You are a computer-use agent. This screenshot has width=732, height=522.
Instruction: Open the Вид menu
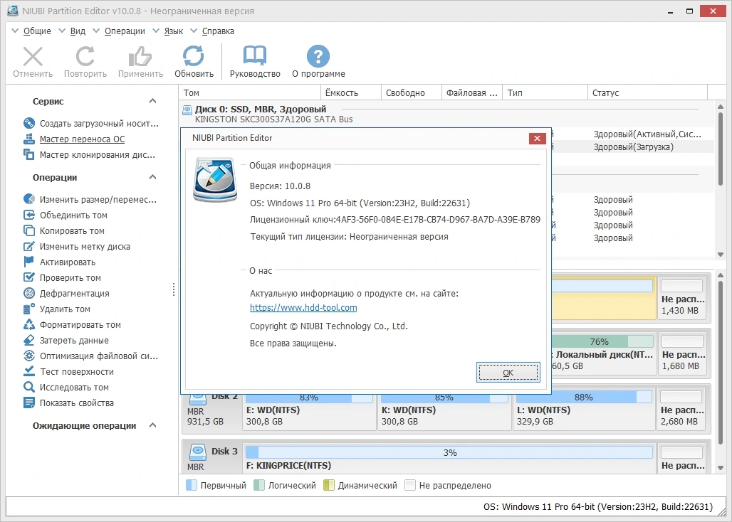click(x=78, y=31)
